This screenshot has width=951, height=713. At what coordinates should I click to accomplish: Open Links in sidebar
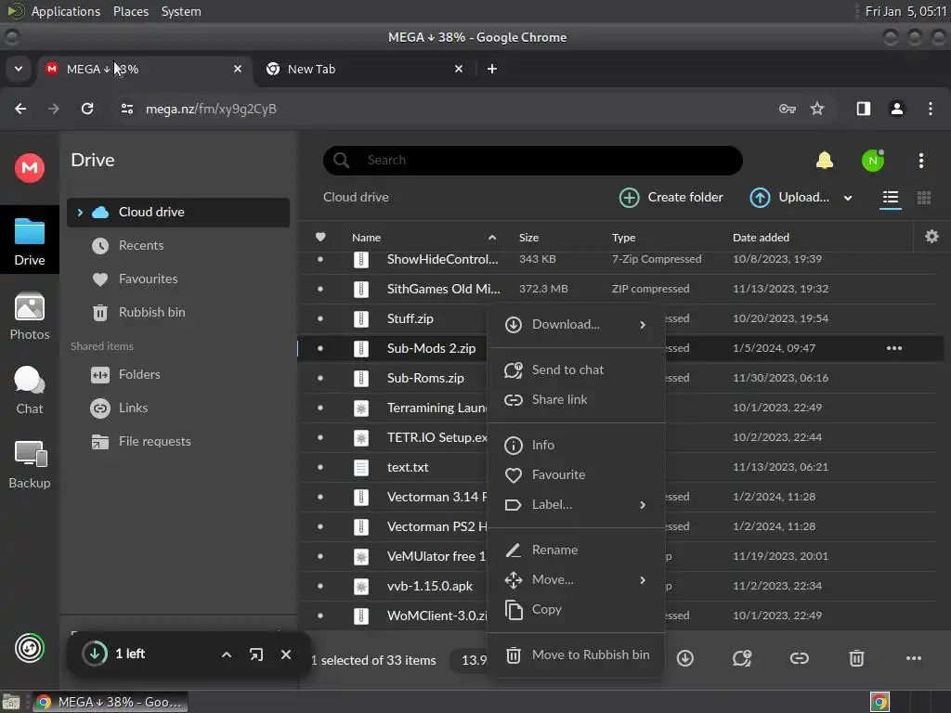click(178, 408)
